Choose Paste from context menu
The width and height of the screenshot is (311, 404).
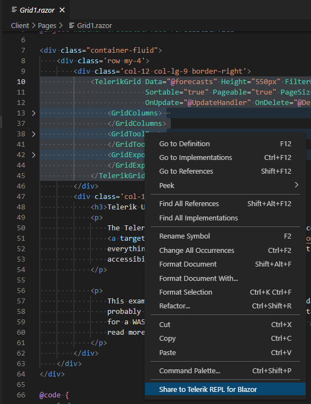tap(225, 352)
